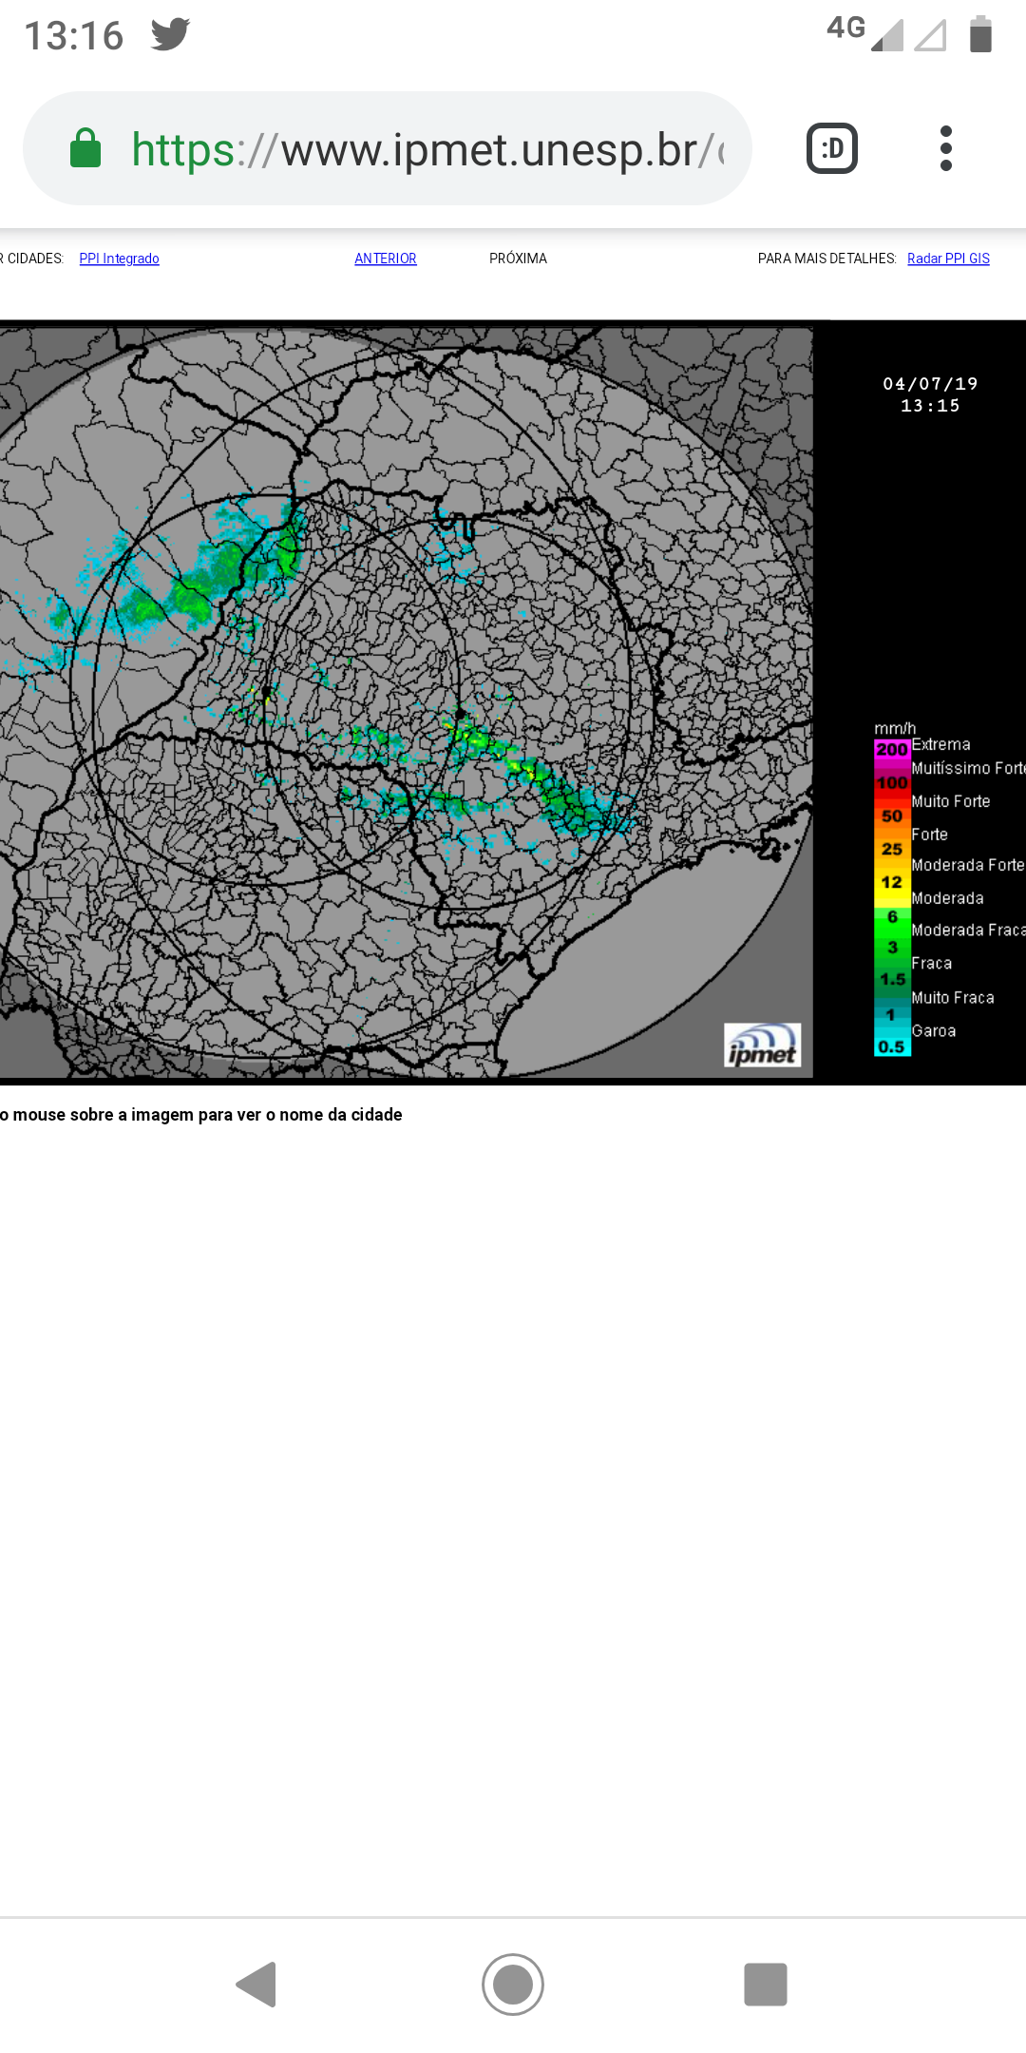This screenshot has width=1026, height=2053.
Task: Go to the ANTERIOR radar image
Action: (386, 259)
